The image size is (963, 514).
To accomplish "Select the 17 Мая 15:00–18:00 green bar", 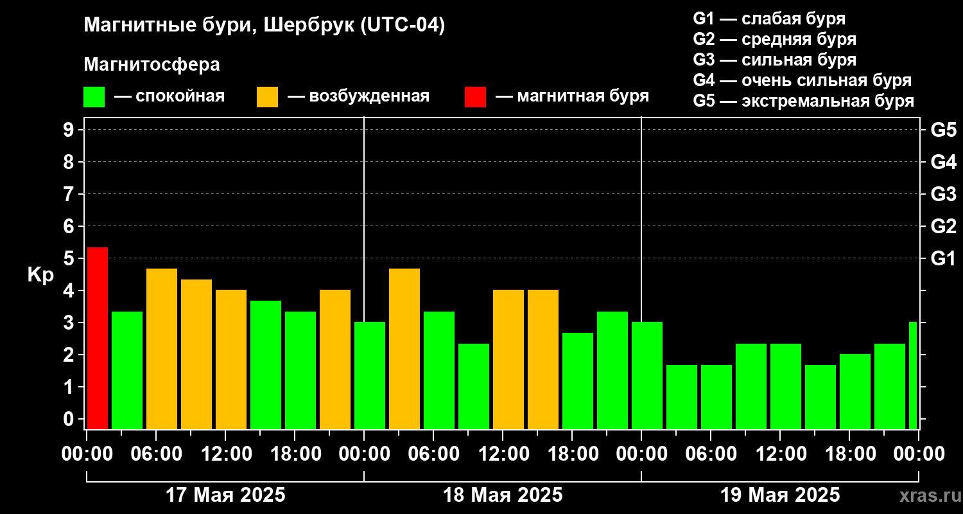I will point(266,365).
